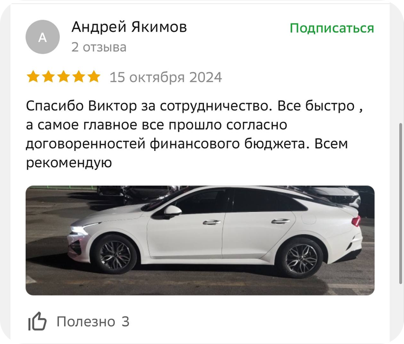Viewport: 404px width, 344px height.
Task: Click the review date 15 октября 2024
Action: (x=166, y=77)
